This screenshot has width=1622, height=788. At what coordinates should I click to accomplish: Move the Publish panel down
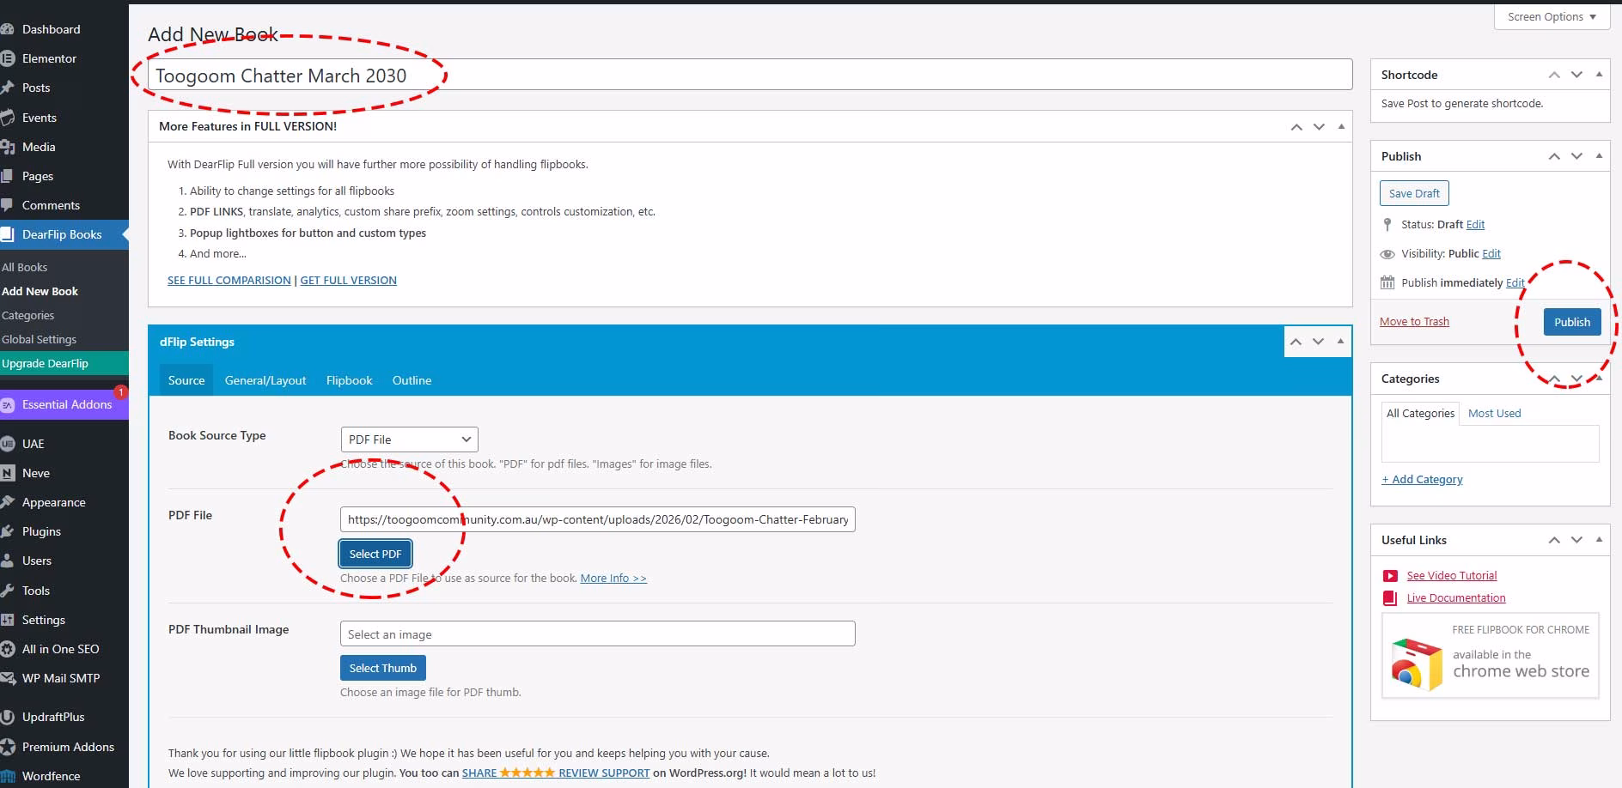click(1576, 156)
